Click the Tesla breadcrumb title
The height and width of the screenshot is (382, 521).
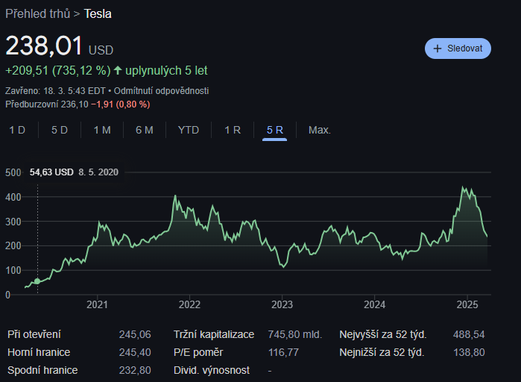click(x=98, y=14)
